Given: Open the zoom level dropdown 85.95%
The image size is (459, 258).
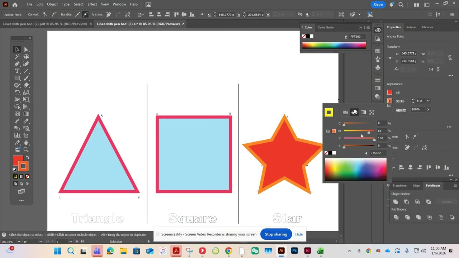Looking at the screenshot, I should pos(19,242).
